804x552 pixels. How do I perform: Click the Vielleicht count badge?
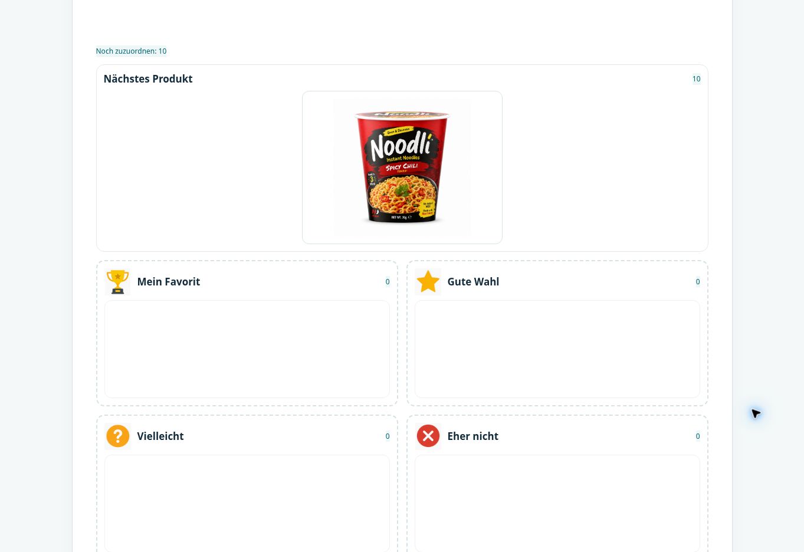pos(388,436)
